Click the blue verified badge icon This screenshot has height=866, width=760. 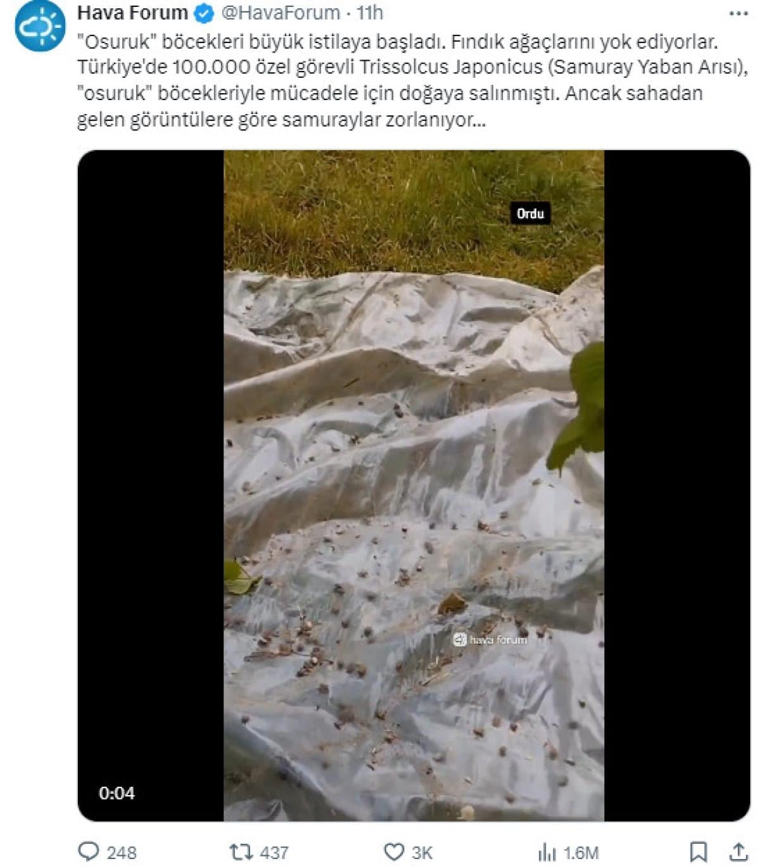pos(204,13)
